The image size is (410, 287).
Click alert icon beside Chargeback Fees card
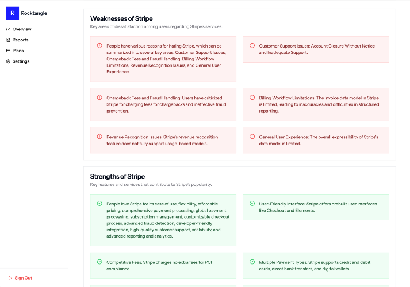pos(99,98)
